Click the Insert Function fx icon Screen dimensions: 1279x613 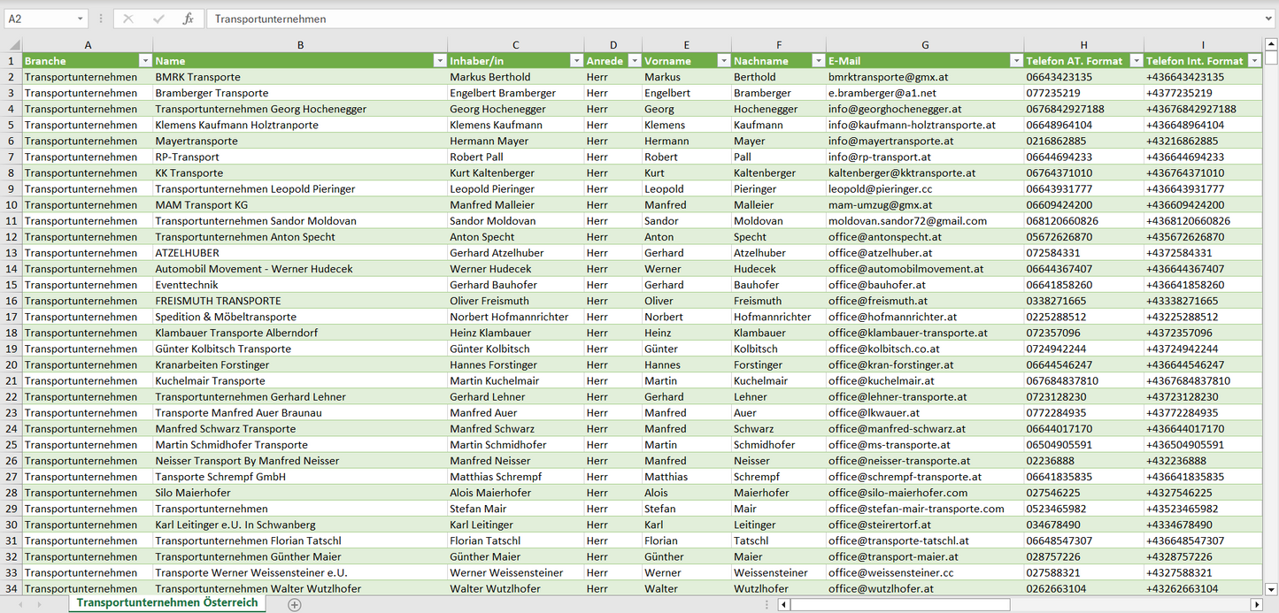pyautogui.click(x=188, y=19)
